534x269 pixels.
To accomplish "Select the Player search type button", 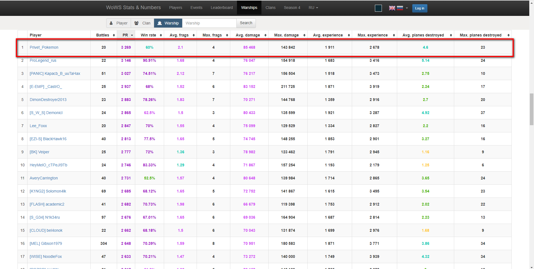I will point(118,23).
